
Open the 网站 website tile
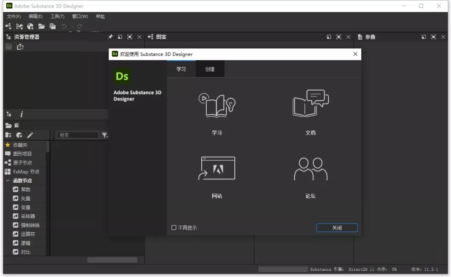[217, 177]
